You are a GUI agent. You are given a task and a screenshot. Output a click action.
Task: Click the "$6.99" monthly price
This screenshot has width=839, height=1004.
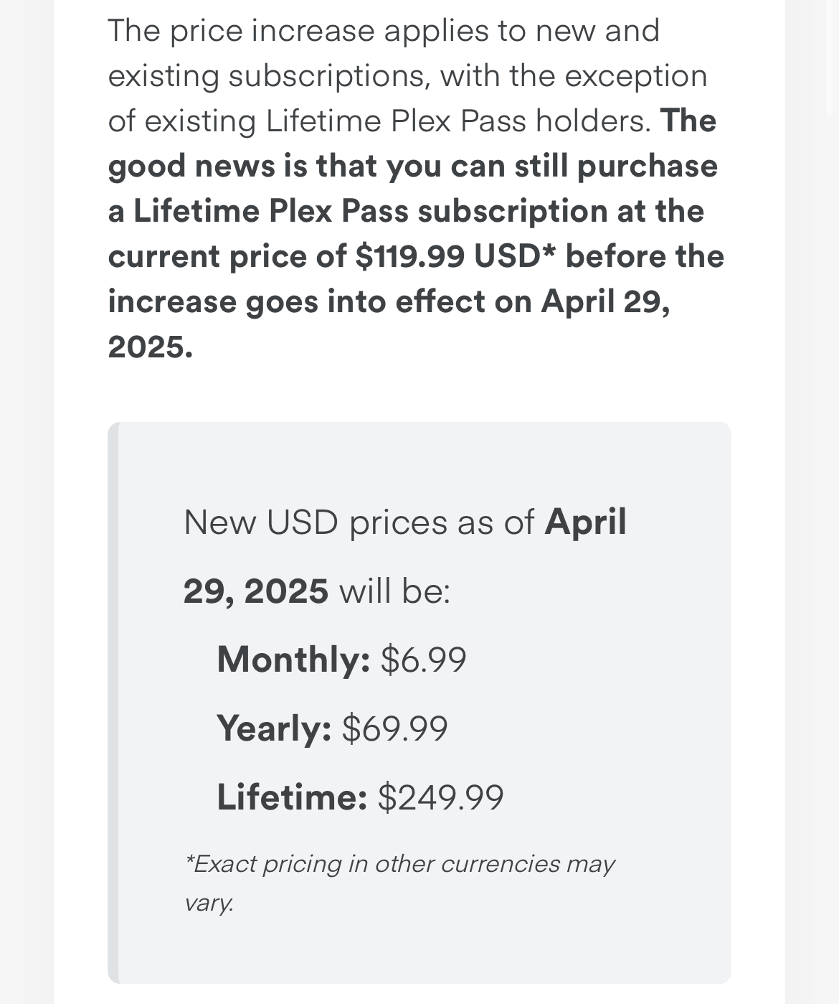point(423,659)
